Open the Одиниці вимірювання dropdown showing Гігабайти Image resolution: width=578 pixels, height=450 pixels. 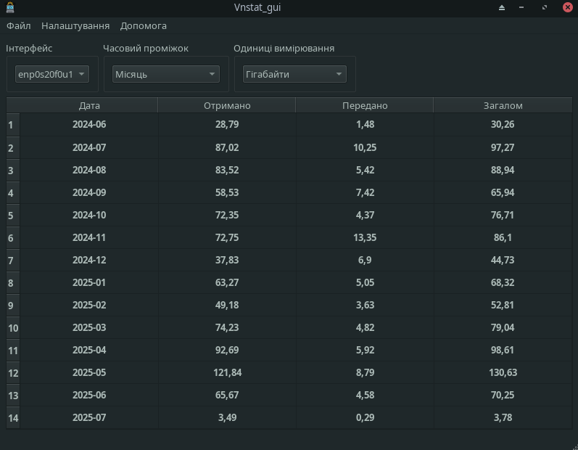tap(294, 74)
